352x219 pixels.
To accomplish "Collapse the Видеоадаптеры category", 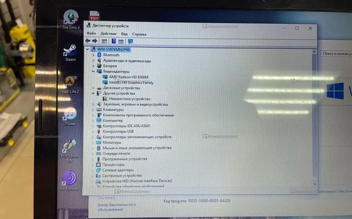I will point(93,72).
